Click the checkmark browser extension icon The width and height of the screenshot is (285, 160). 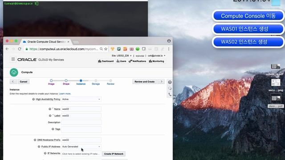[x=119, y=49]
